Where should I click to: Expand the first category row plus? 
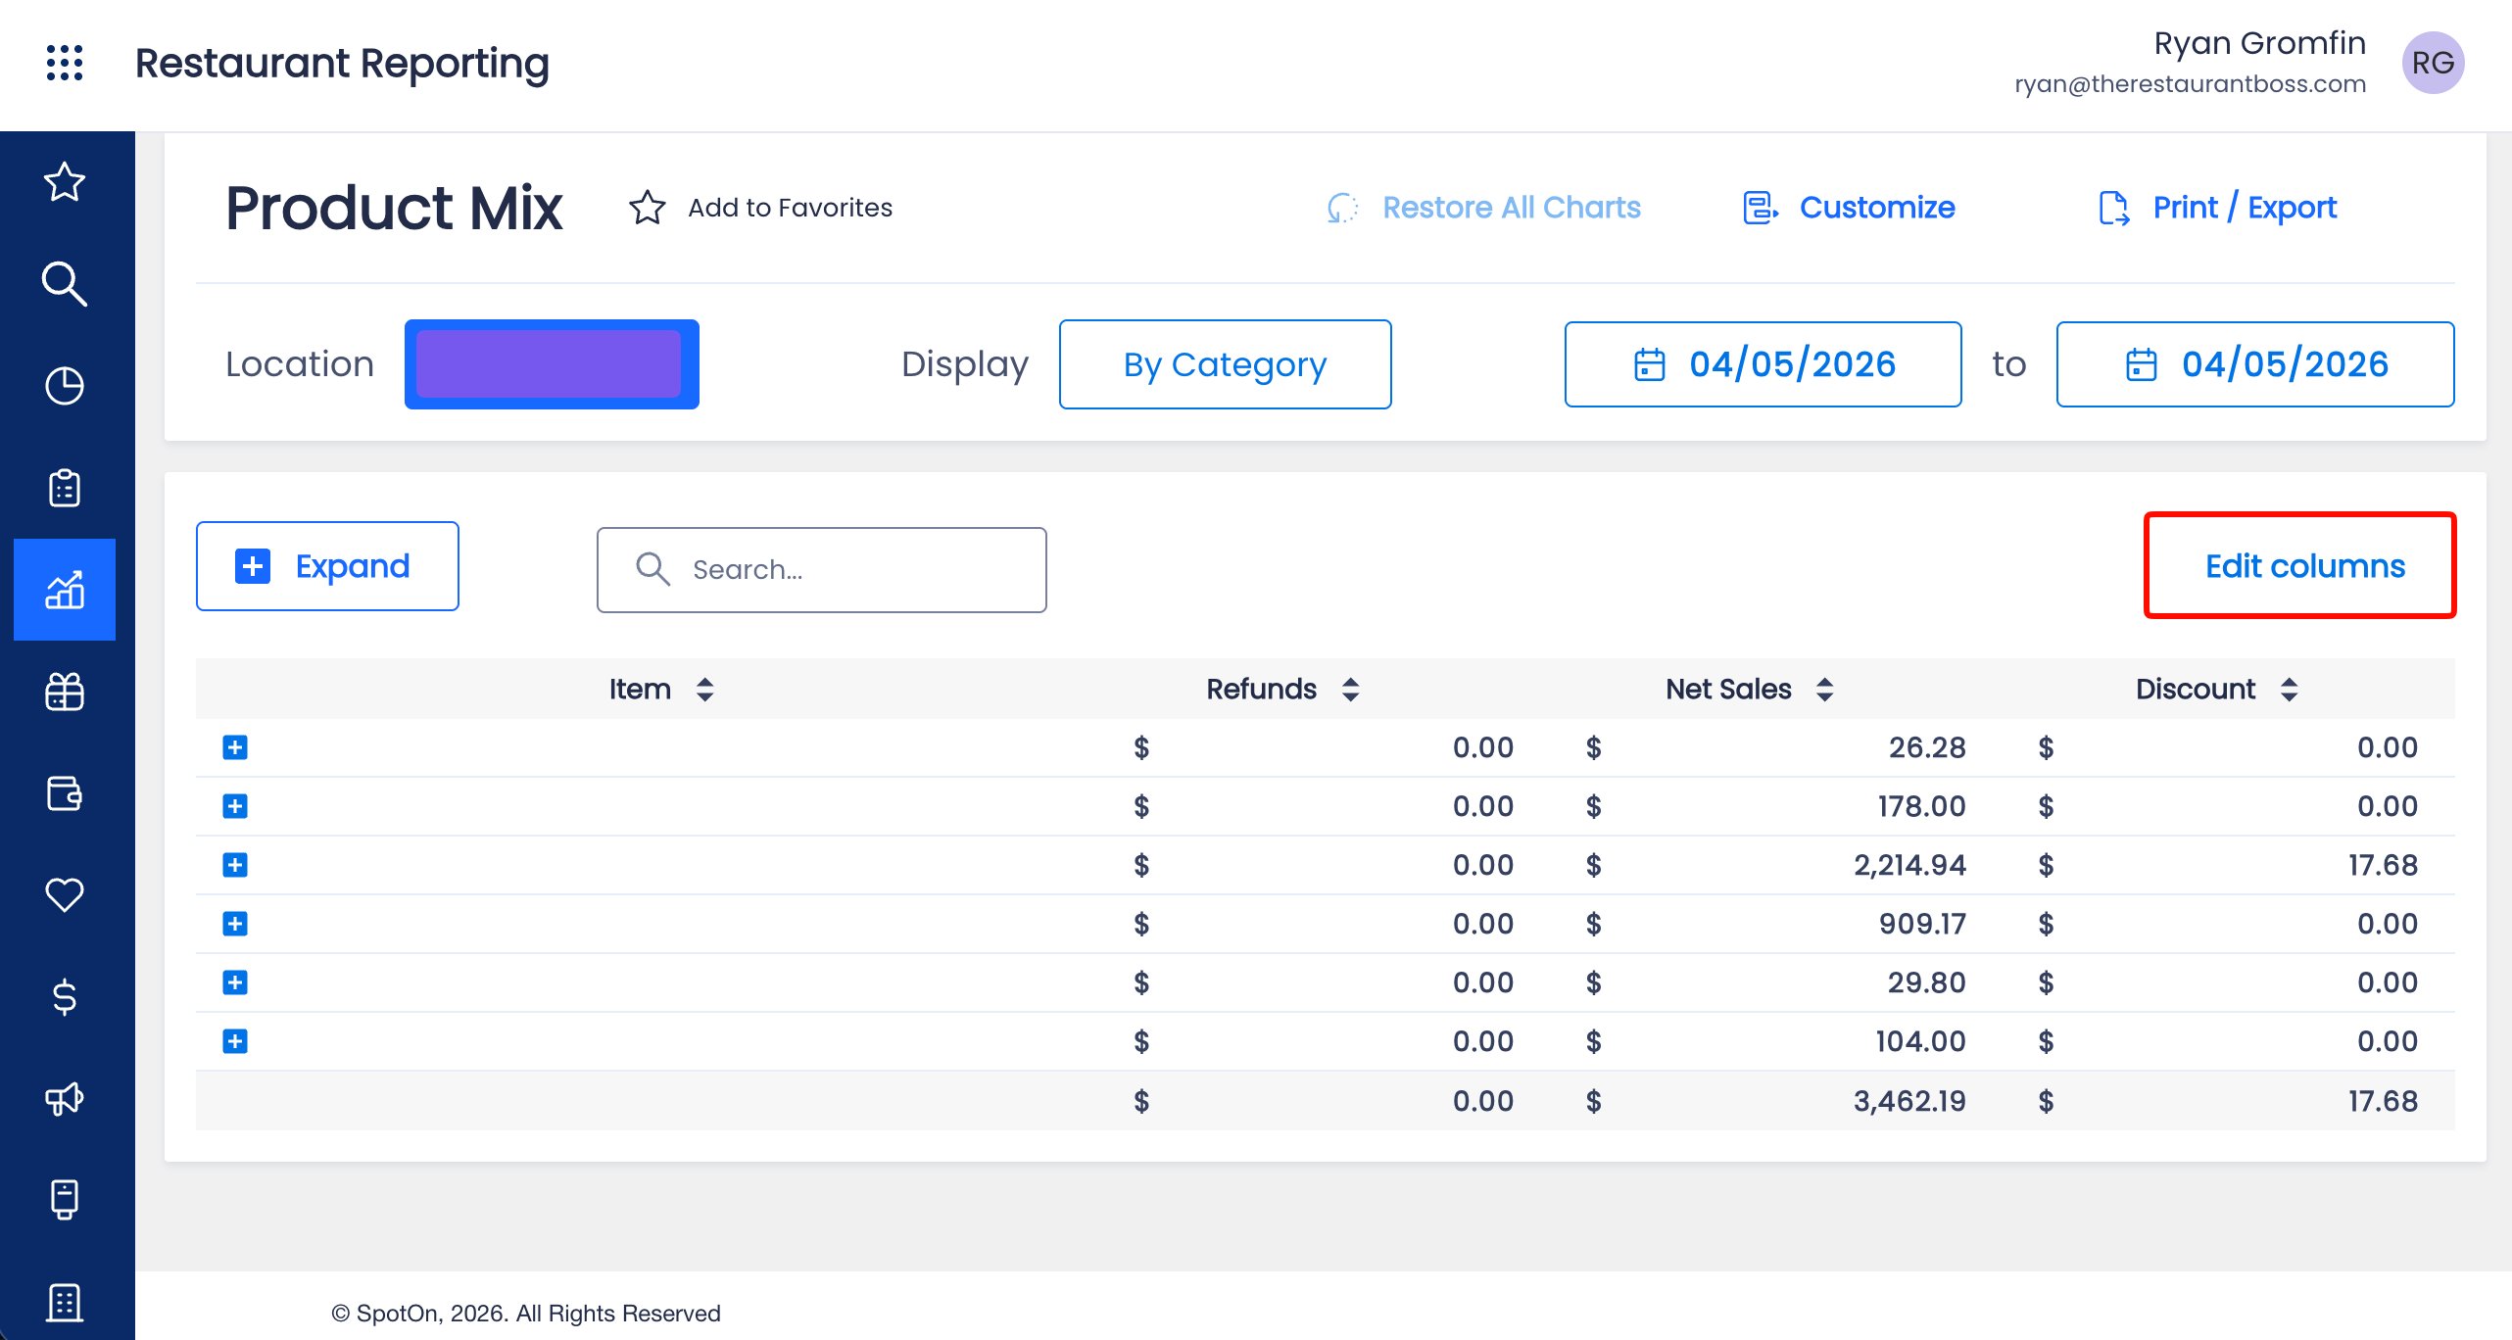click(x=235, y=747)
